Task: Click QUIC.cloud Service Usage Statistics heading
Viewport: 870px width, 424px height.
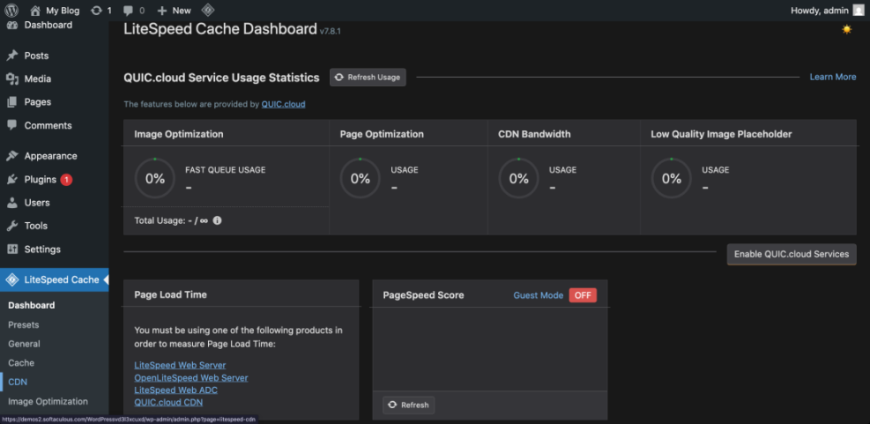Action: pyautogui.click(x=221, y=78)
